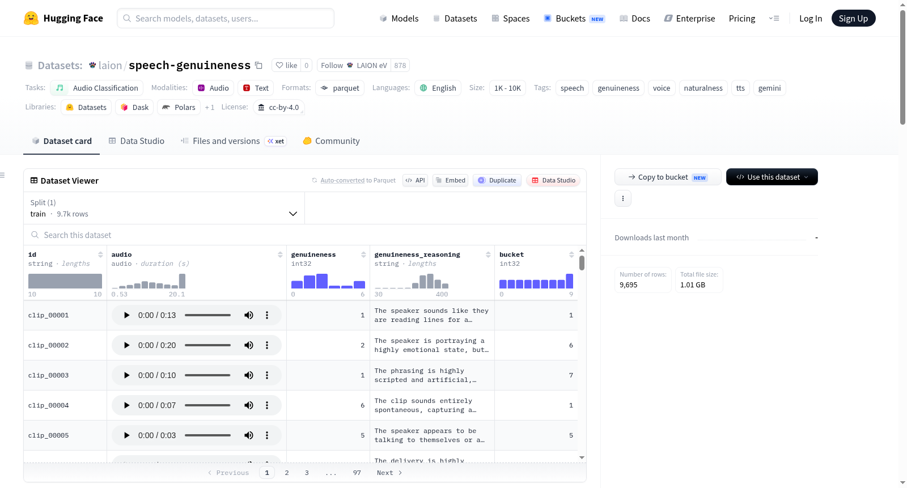Mute the clip_00005 audio

point(249,435)
